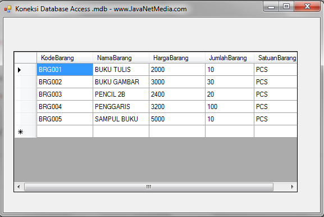Viewport: 324px width, 217px height.
Task: Click empty JumlahBarang cell in new row
Action: pyautogui.click(x=230, y=132)
